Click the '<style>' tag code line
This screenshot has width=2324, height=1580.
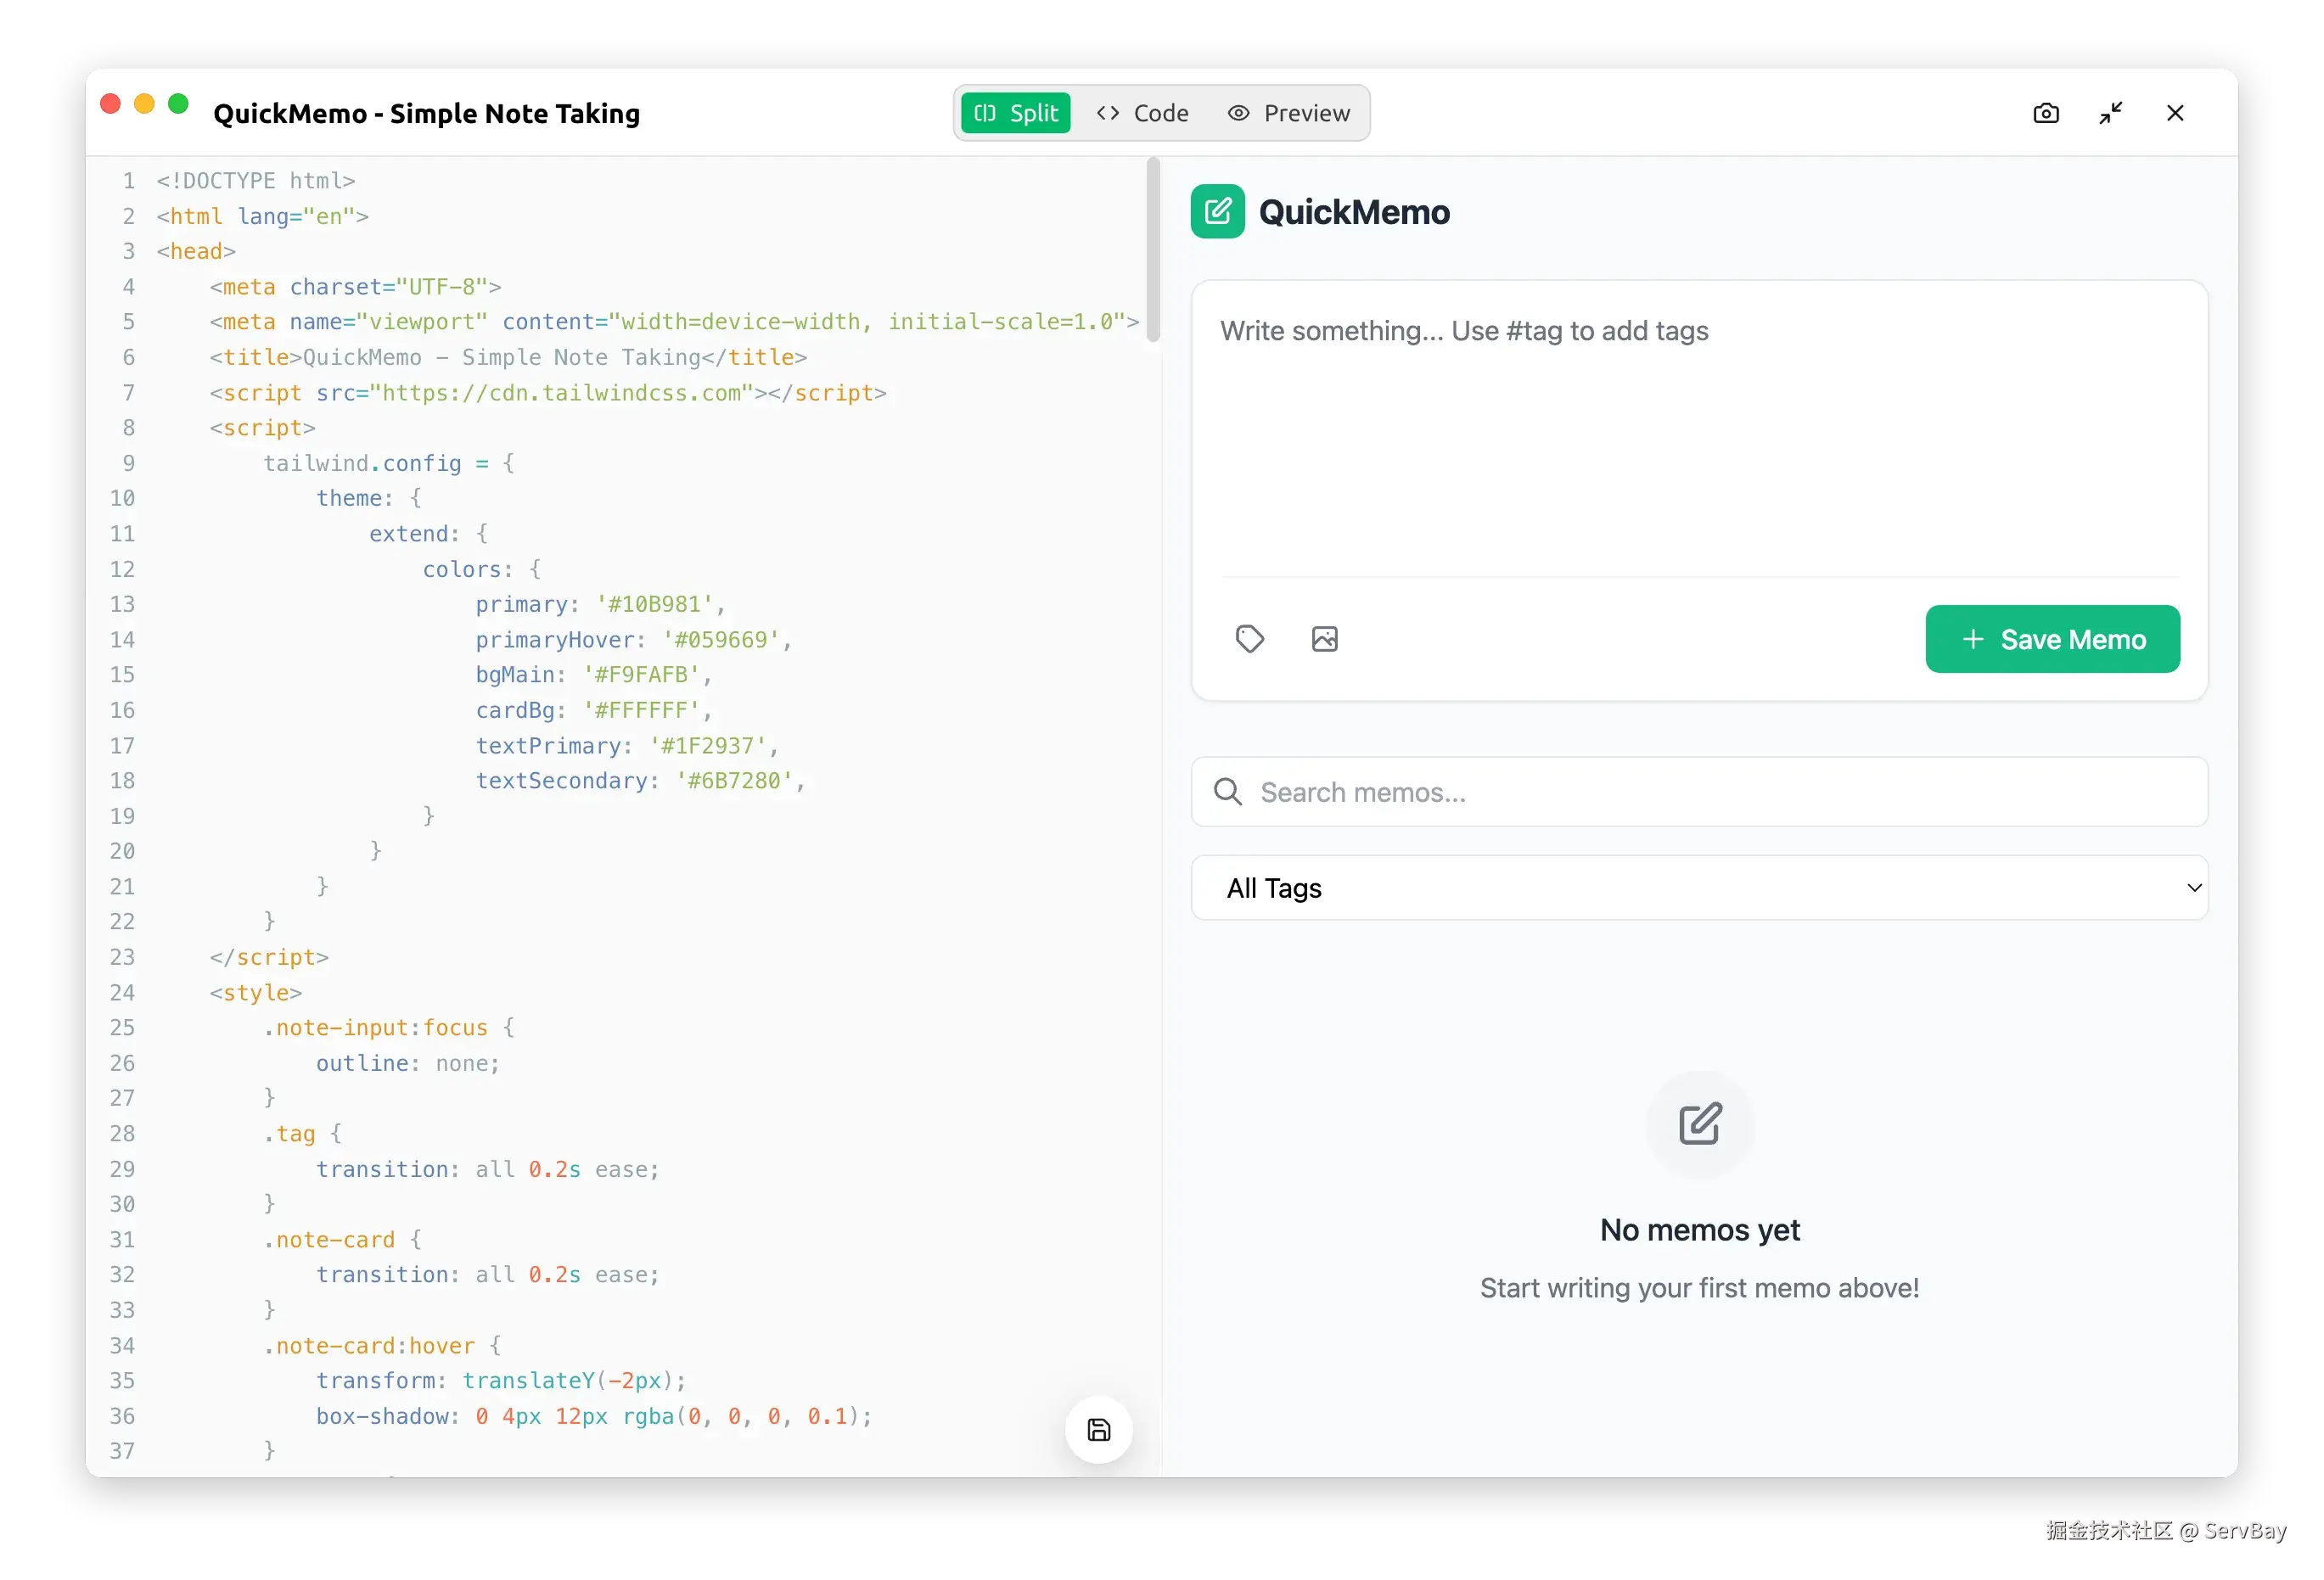[256, 993]
